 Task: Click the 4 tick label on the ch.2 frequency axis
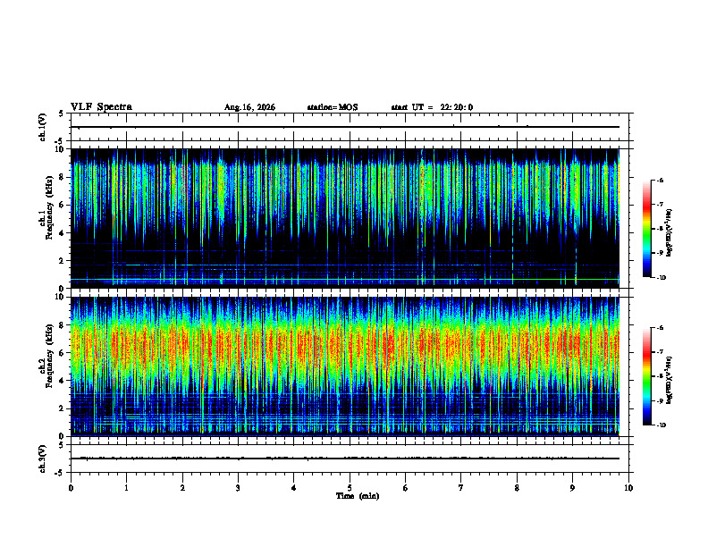pyautogui.click(x=63, y=382)
